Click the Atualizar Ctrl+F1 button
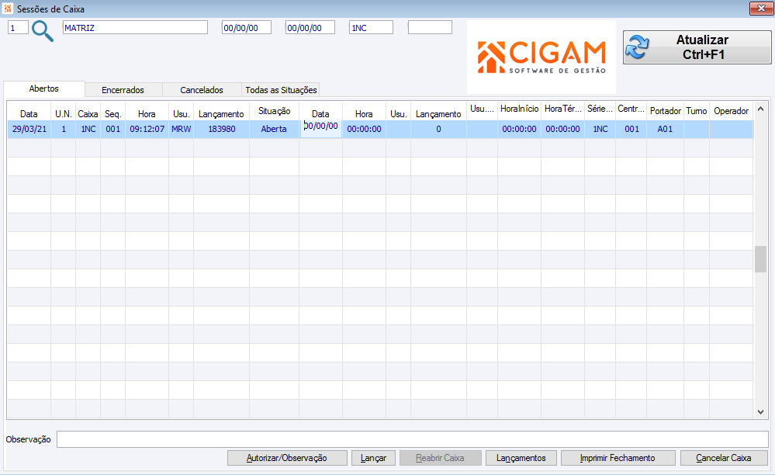The width and height of the screenshot is (775, 475). click(697, 47)
